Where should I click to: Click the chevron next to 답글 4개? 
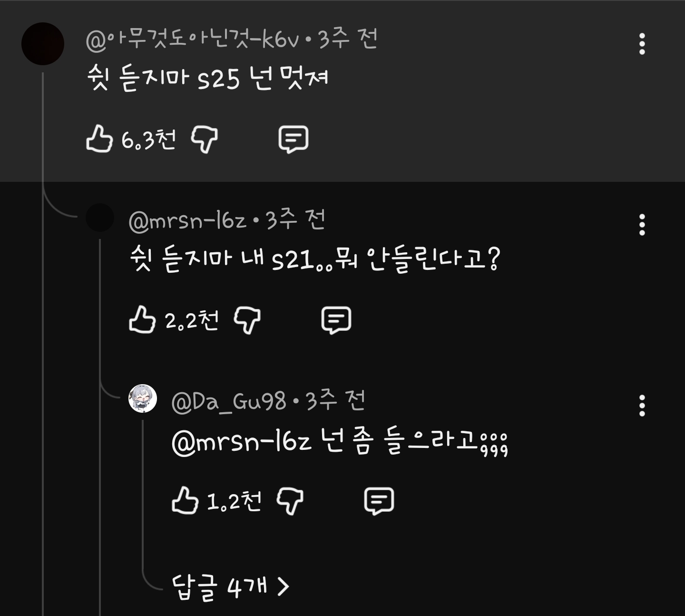click(x=283, y=587)
